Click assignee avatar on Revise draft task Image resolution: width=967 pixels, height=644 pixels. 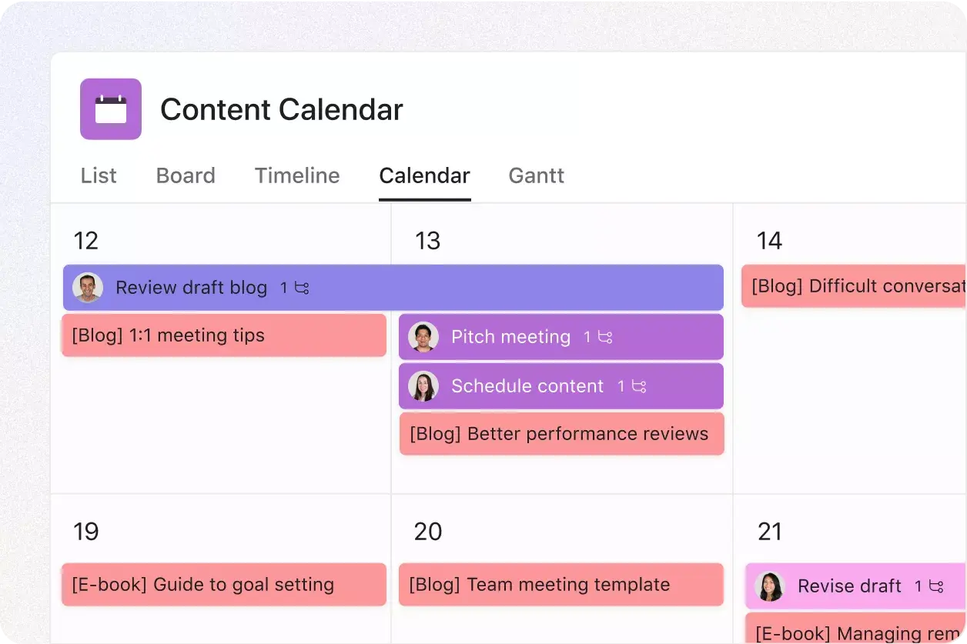(x=770, y=586)
